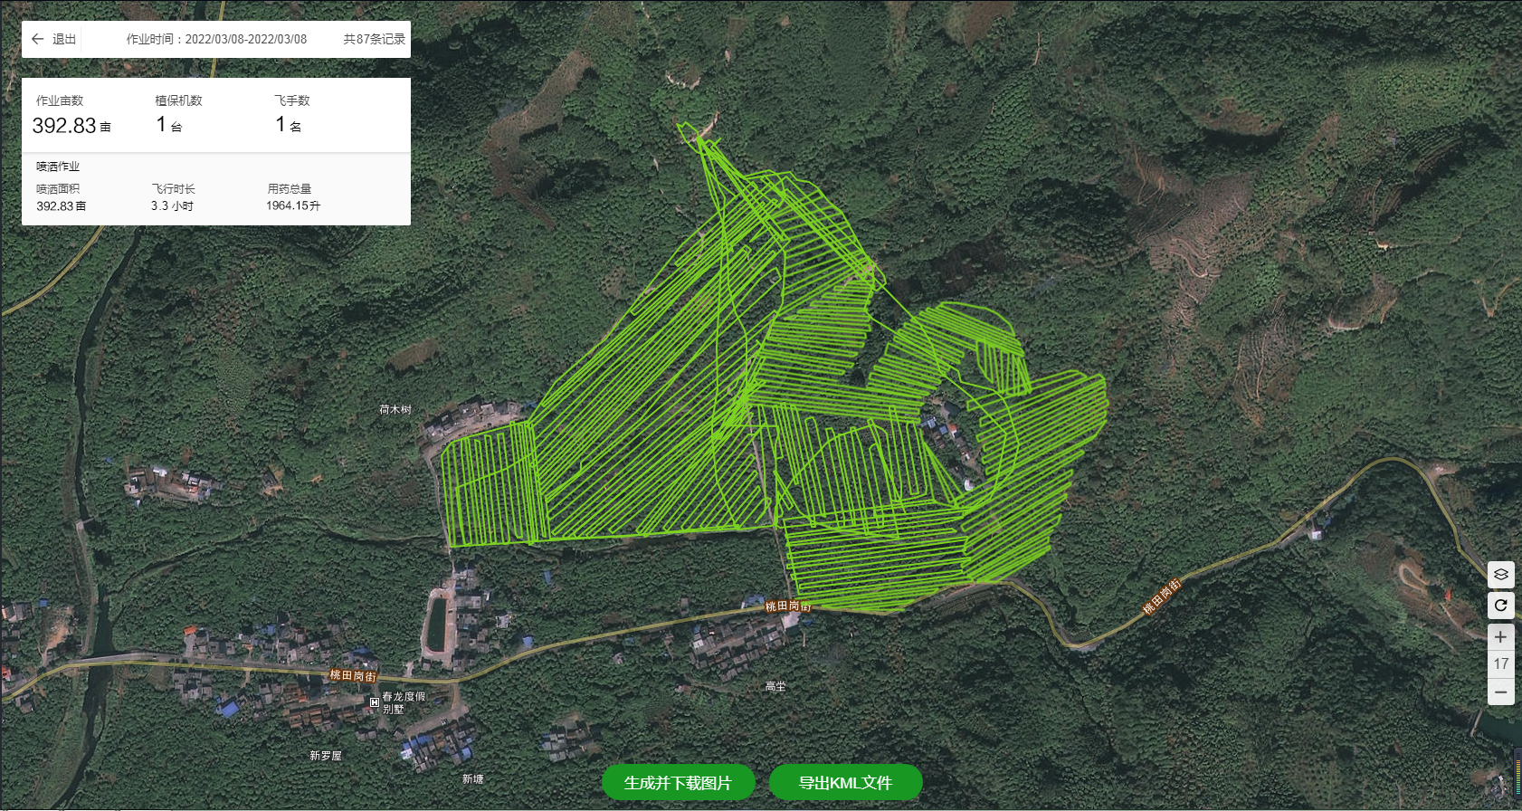1522x811 pixels.
Task: Click the 退出 exit label
Action: 64,39
